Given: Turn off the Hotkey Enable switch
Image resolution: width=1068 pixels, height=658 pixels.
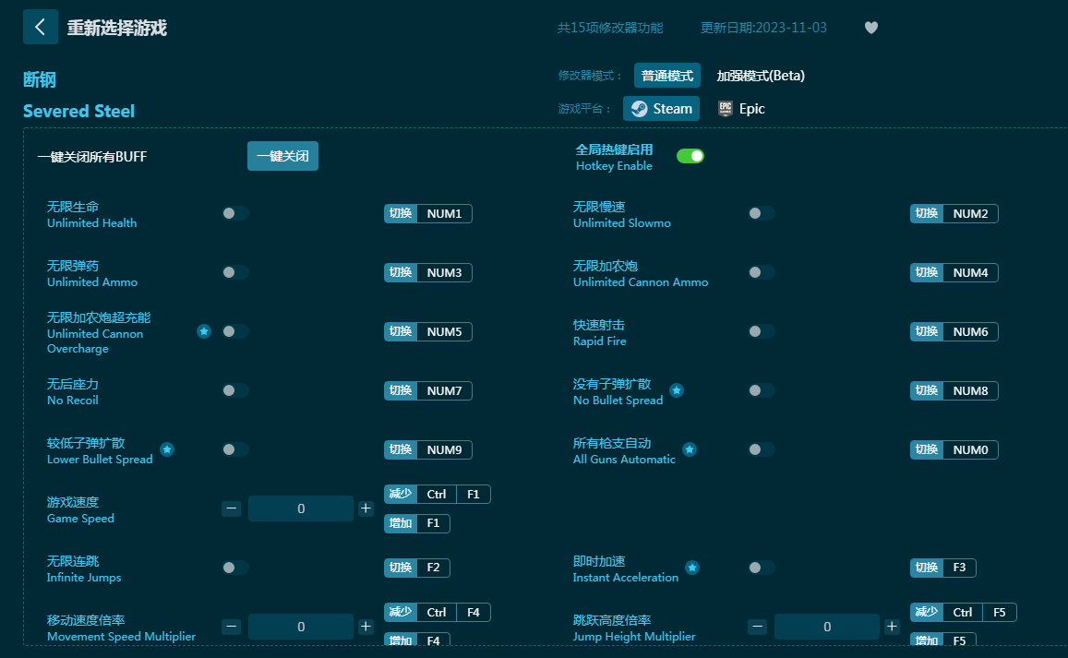Looking at the screenshot, I should (690, 156).
